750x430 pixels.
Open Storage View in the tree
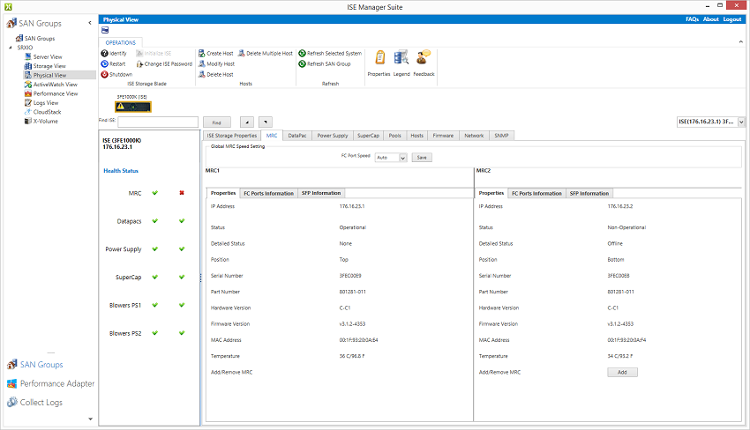pos(45,66)
